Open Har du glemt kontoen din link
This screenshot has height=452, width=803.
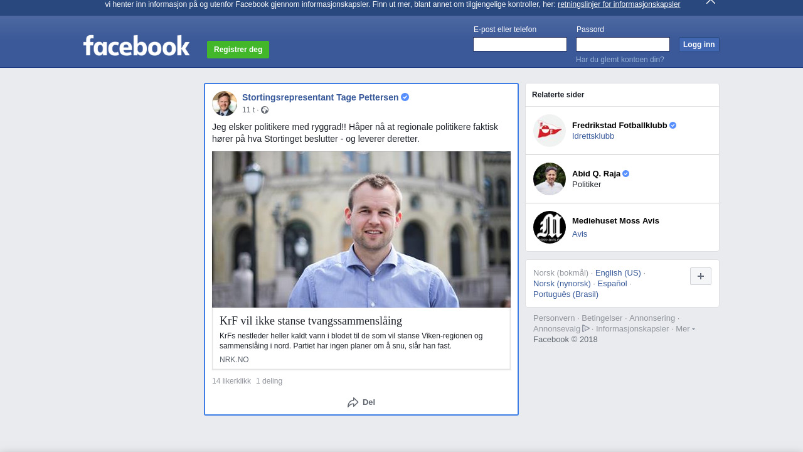[x=620, y=60]
